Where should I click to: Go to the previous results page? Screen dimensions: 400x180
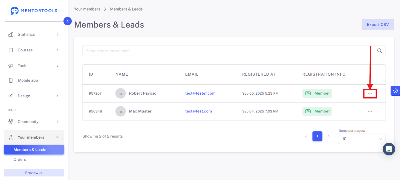[306, 136]
